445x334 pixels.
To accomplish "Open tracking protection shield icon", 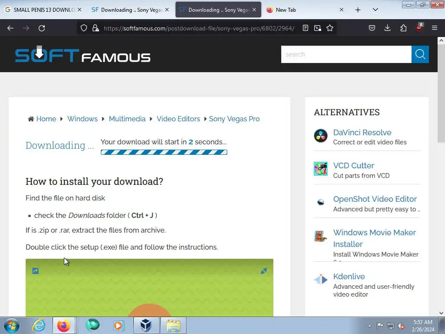I will (84, 28).
